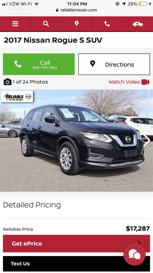Image resolution: width=153 pixels, height=273 pixels.
Task: Tap the camera photos icon
Action: point(7,82)
